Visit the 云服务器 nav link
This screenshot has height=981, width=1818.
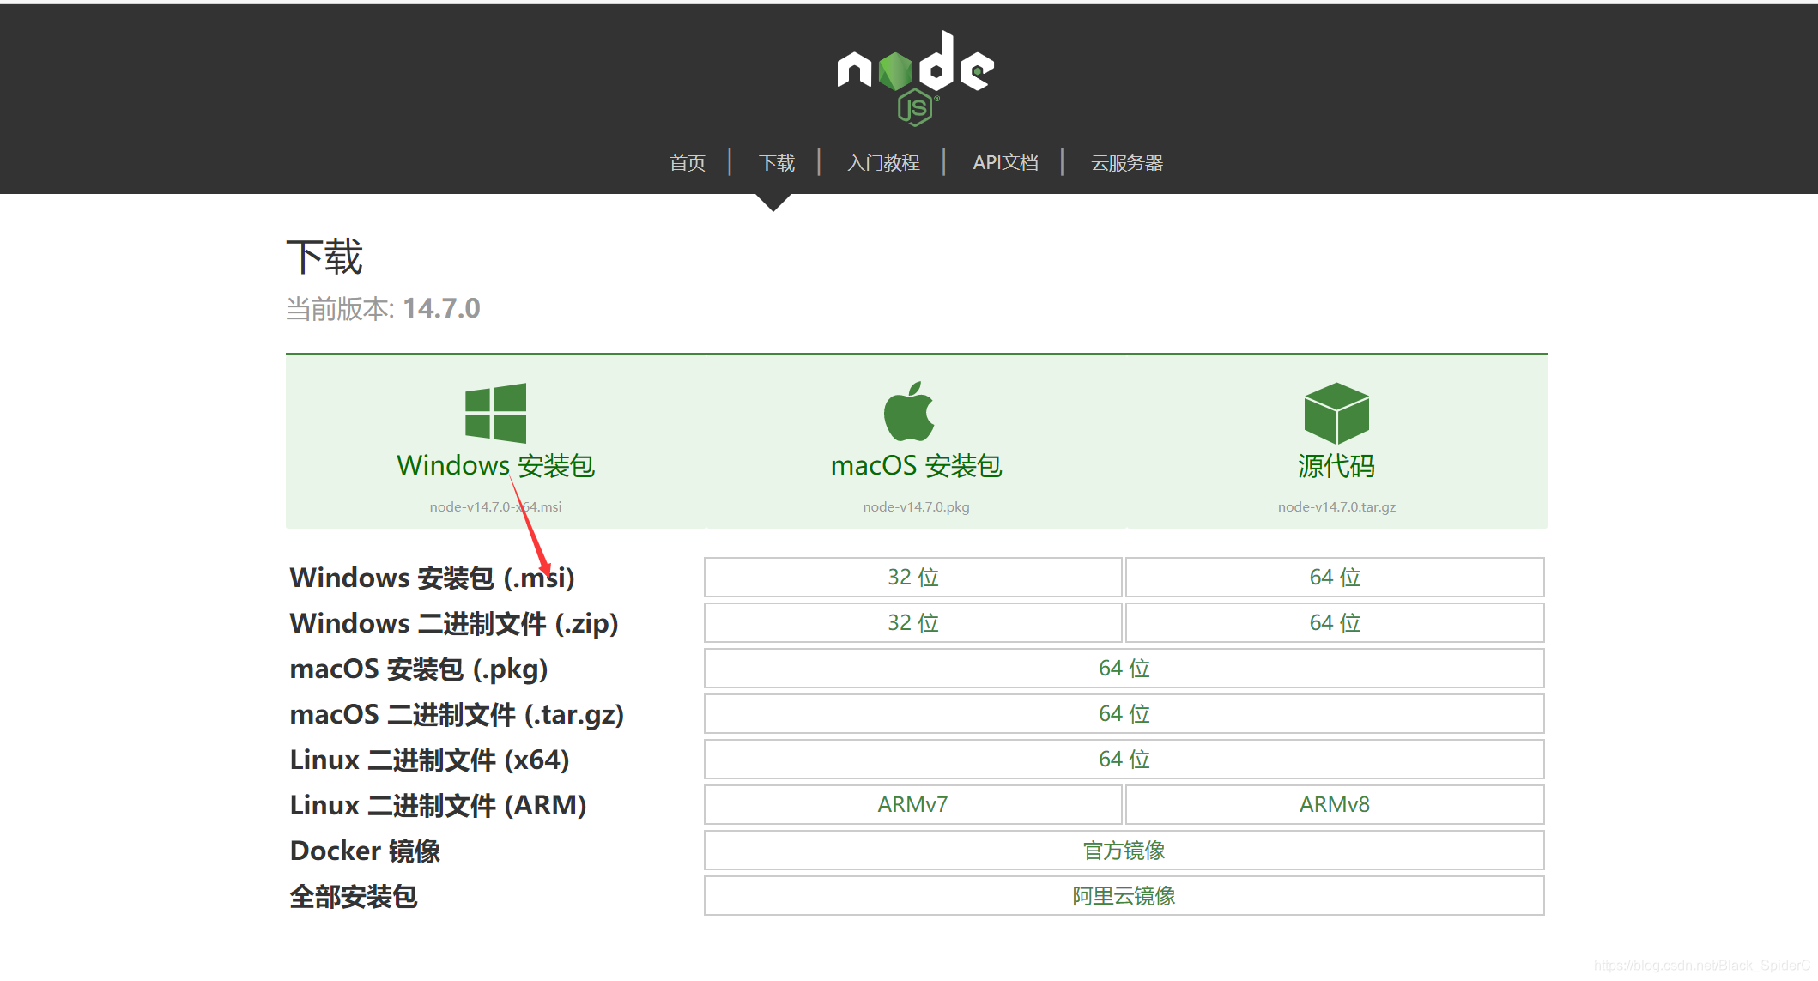point(1126,162)
